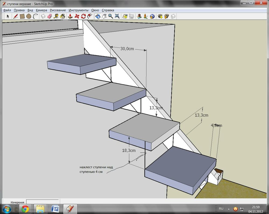Open Google Chrome from the taskbar
The height and width of the screenshot is (214, 269).
pos(25,209)
